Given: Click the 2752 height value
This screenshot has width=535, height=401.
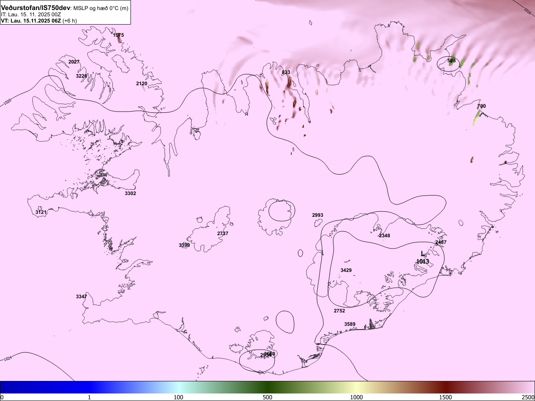Looking at the screenshot, I should (x=339, y=311).
